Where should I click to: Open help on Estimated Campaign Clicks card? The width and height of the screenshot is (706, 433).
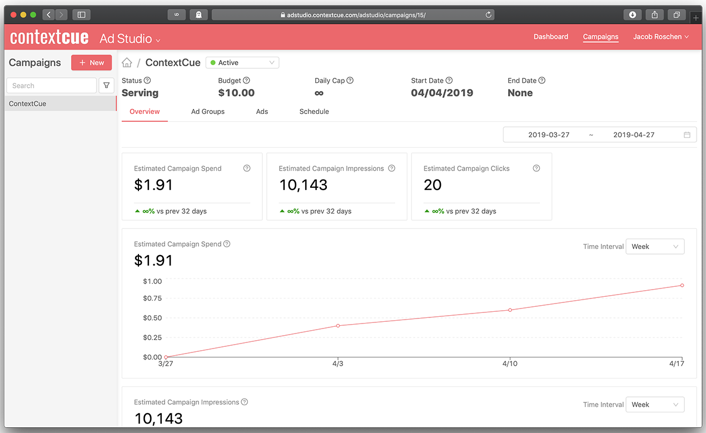pyautogui.click(x=536, y=168)
